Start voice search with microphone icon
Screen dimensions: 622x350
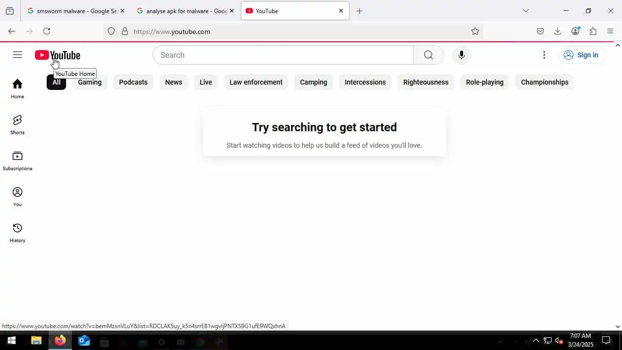tap(461, 55)
